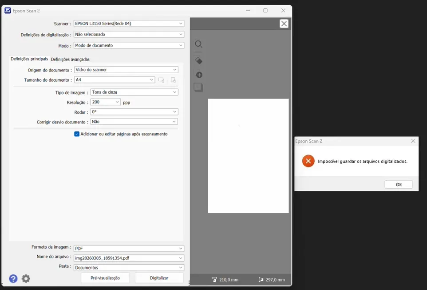427x290 pixels.
Task: Open the Tipo de imagem dropdown
Action: coord(134,92)
